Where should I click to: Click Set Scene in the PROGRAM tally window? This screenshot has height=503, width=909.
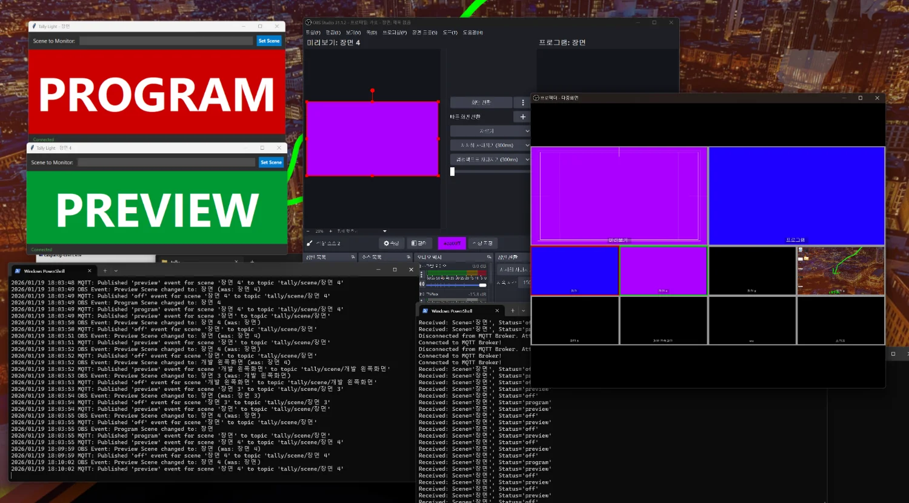click(269, 41)
